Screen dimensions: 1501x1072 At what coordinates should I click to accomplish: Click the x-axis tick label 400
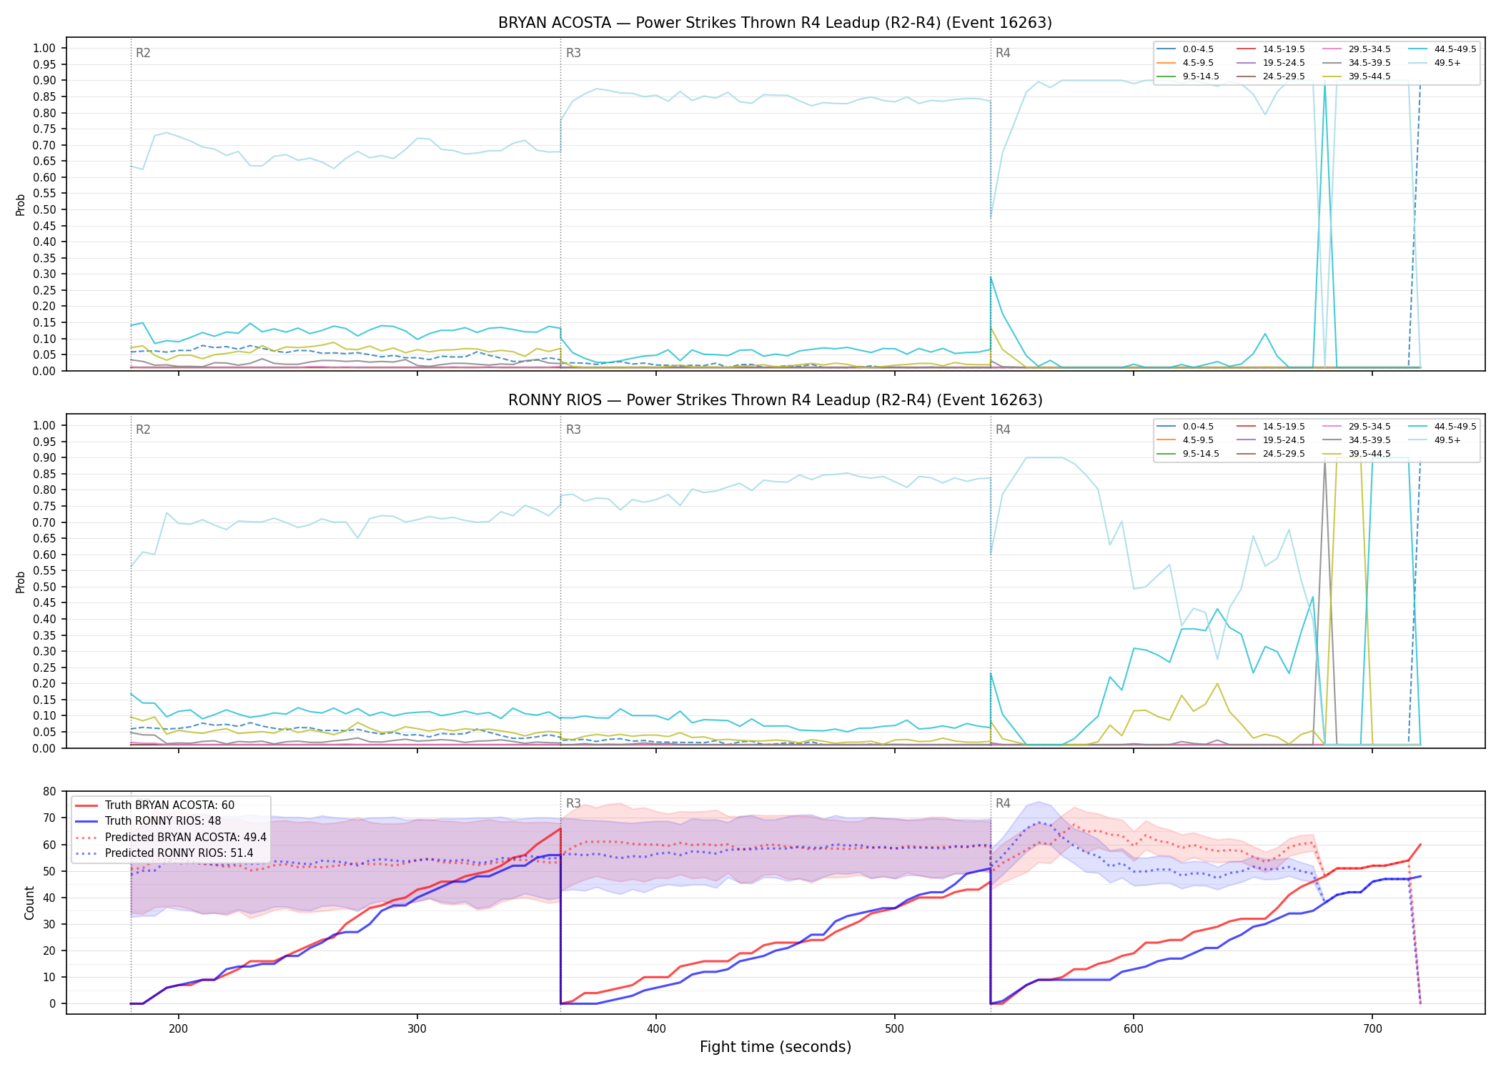[655, 1028]
